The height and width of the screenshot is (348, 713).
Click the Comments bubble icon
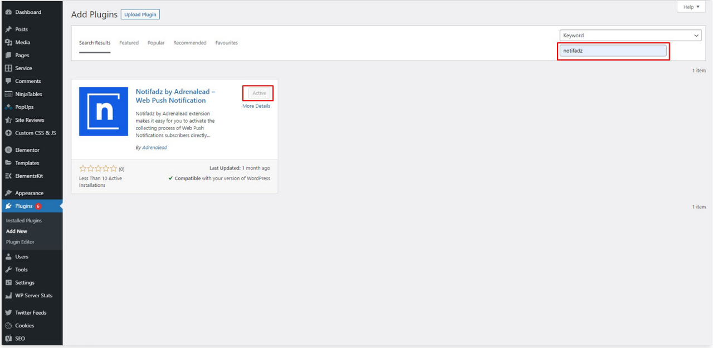pos(8,81)
